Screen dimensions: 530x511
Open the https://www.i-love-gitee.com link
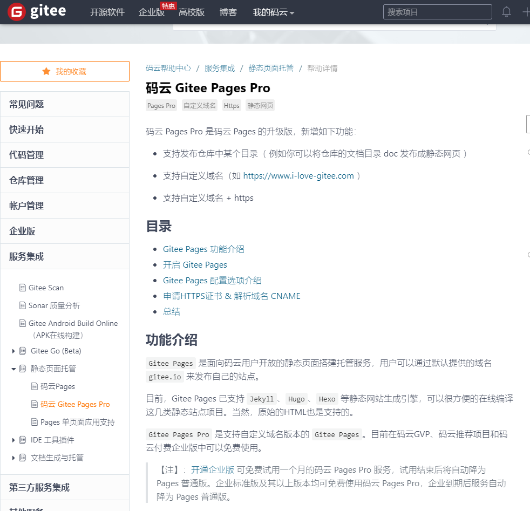[x=298, y=176]
